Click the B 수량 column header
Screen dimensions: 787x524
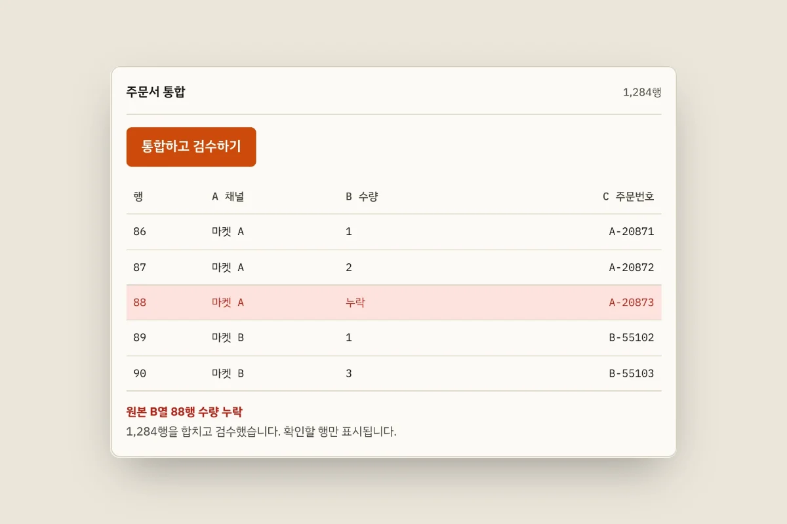[361, 196]
